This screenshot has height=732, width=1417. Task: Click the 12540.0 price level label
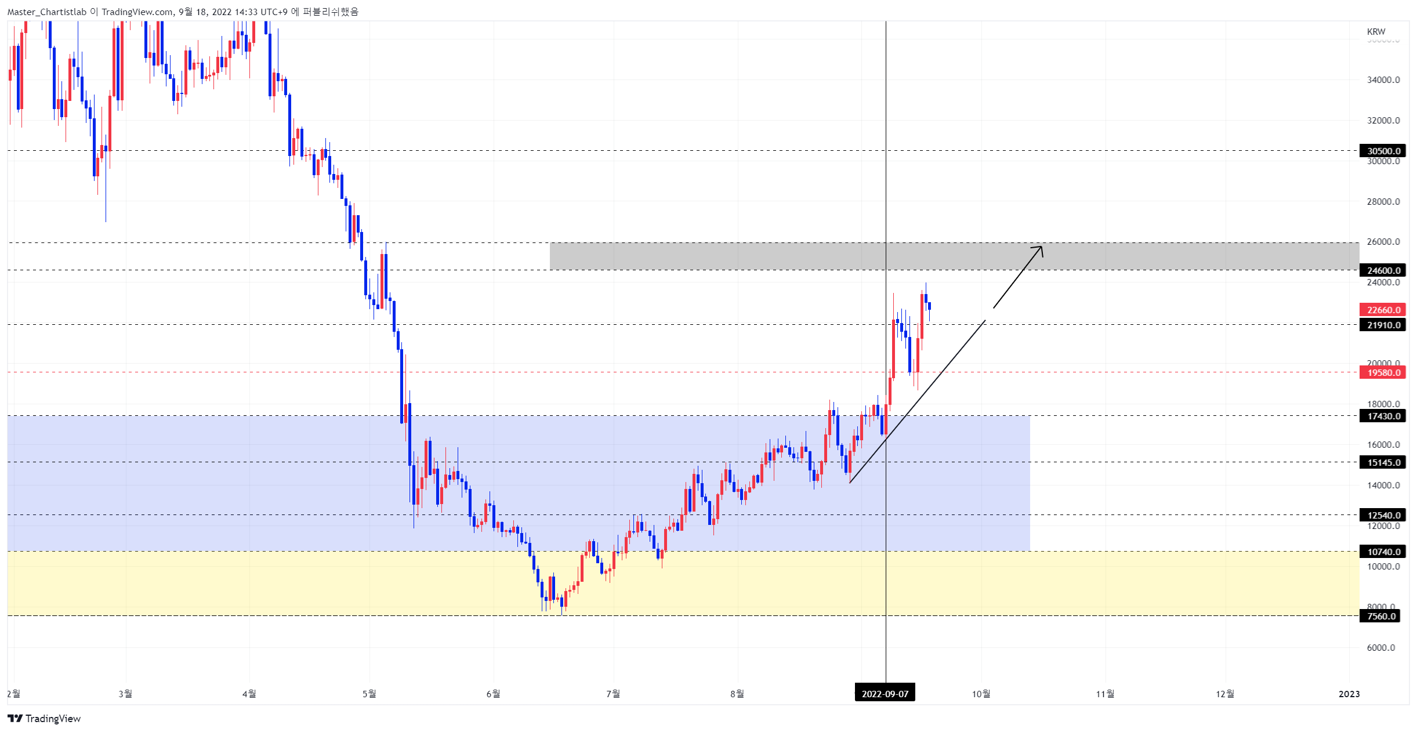1383,515
